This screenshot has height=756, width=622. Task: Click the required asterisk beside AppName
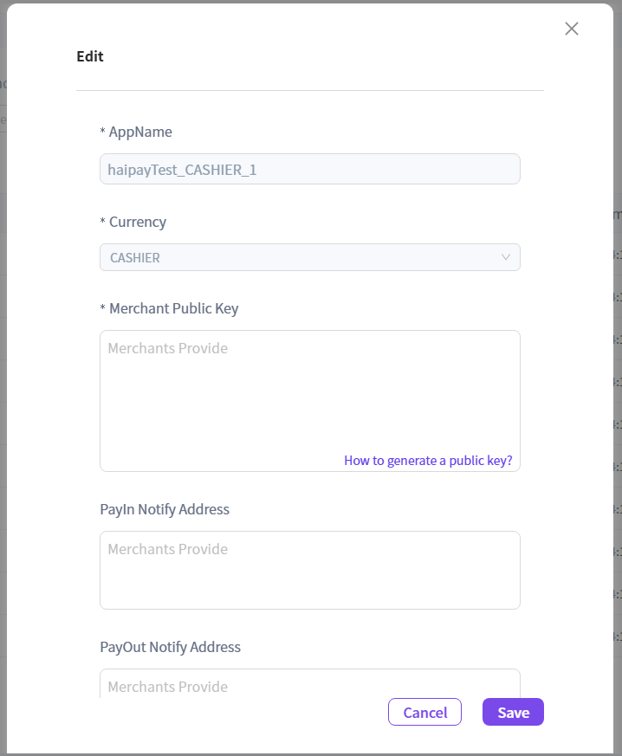tap(102, 133)
